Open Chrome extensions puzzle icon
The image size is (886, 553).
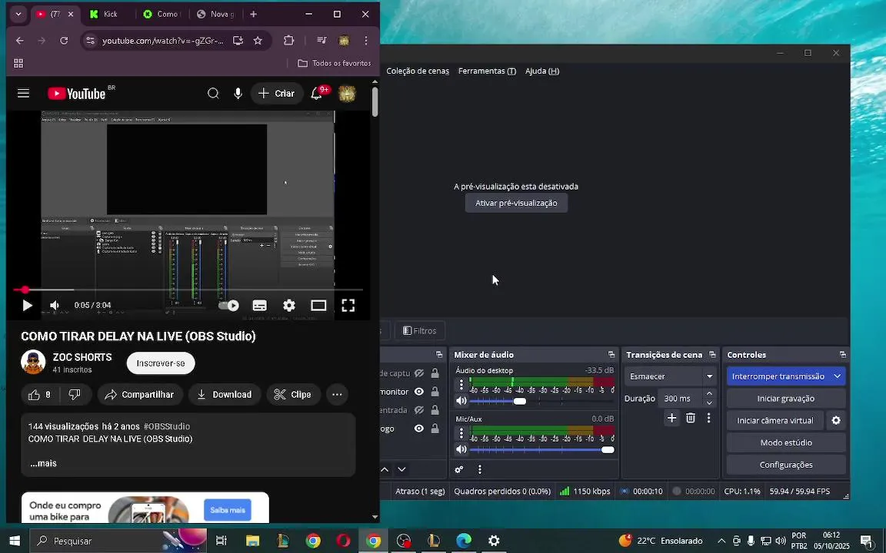(x=288, y=41)
